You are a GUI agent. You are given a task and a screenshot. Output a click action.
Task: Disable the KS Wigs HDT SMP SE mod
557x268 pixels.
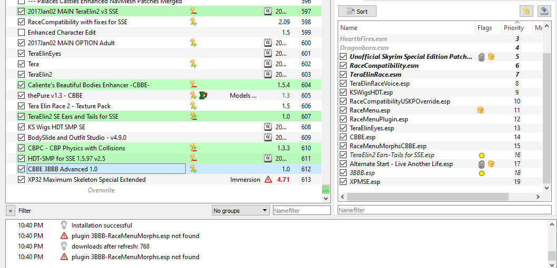(x=21, y=127)
